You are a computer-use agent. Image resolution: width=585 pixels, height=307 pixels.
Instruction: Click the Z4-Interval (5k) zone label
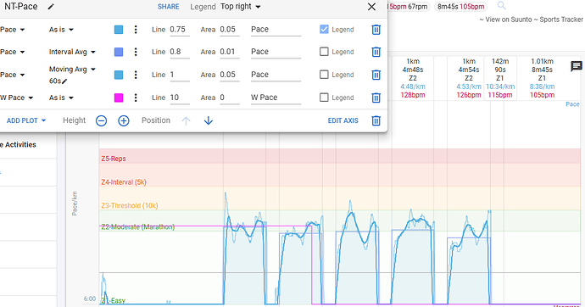coord(124,182)
